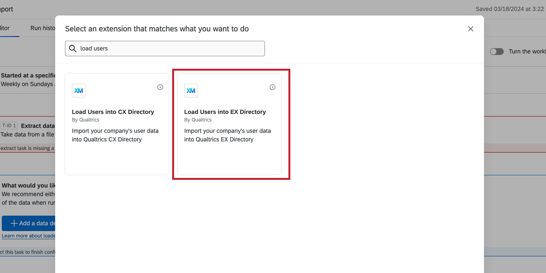
Task: Click the search field containing "load users"
Action: coord(165,48)
